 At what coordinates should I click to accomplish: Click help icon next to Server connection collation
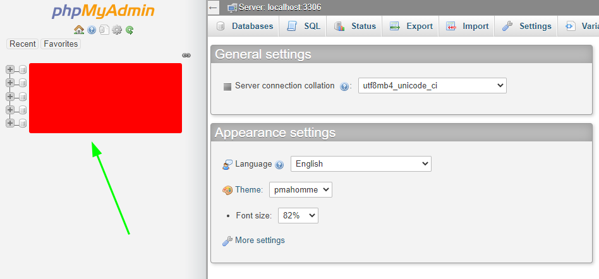[344, 86]
